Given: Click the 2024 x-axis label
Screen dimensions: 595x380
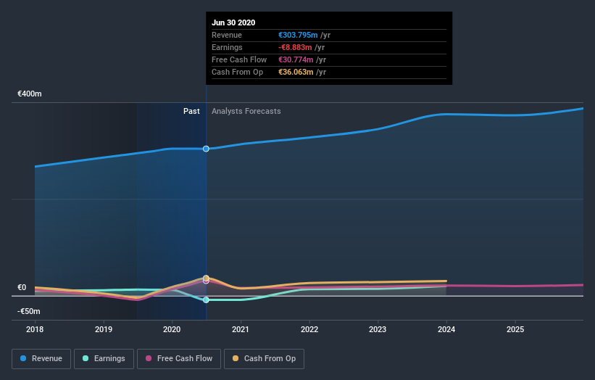Looking at the screenshot, I should coord(446,329).
